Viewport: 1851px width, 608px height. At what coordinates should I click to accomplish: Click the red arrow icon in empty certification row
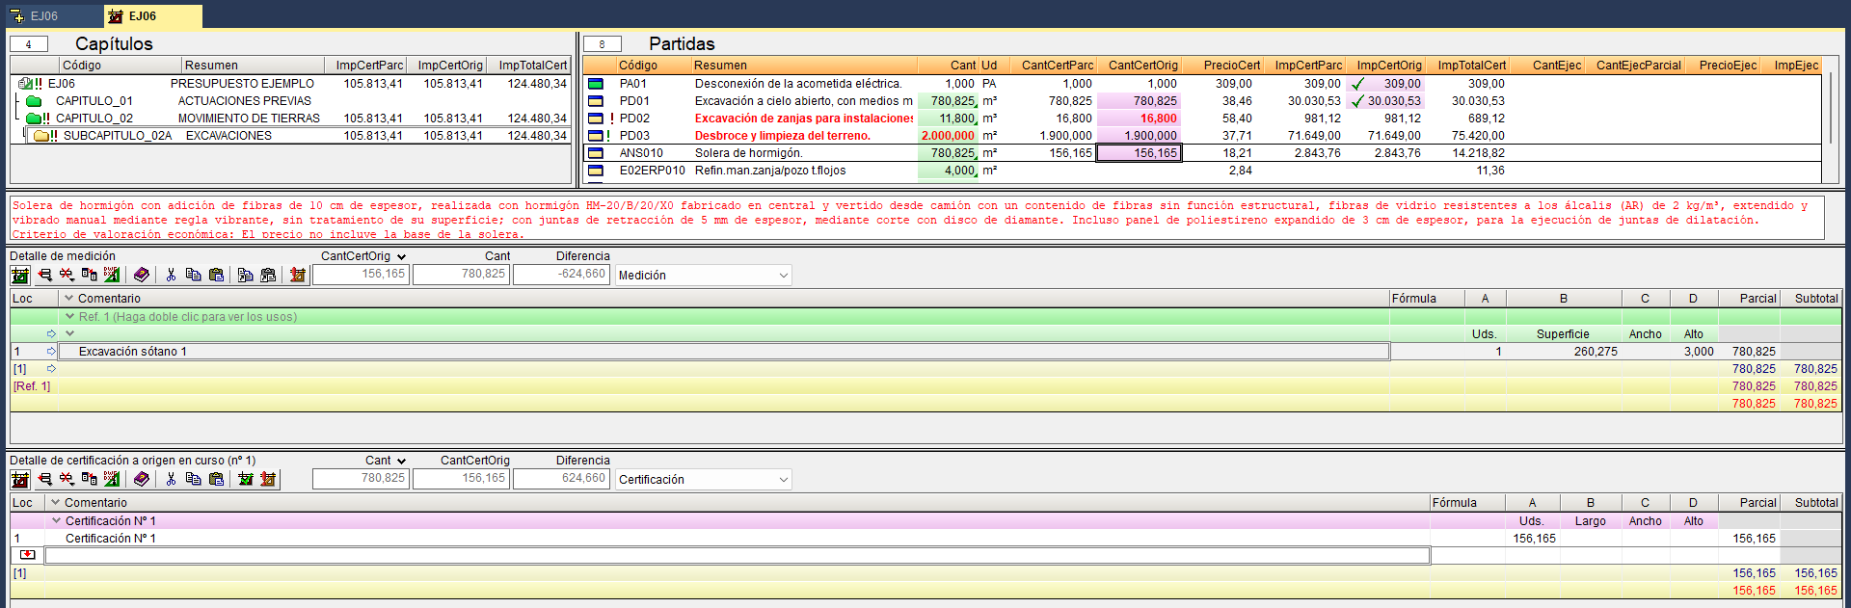(x=27, y=555)
